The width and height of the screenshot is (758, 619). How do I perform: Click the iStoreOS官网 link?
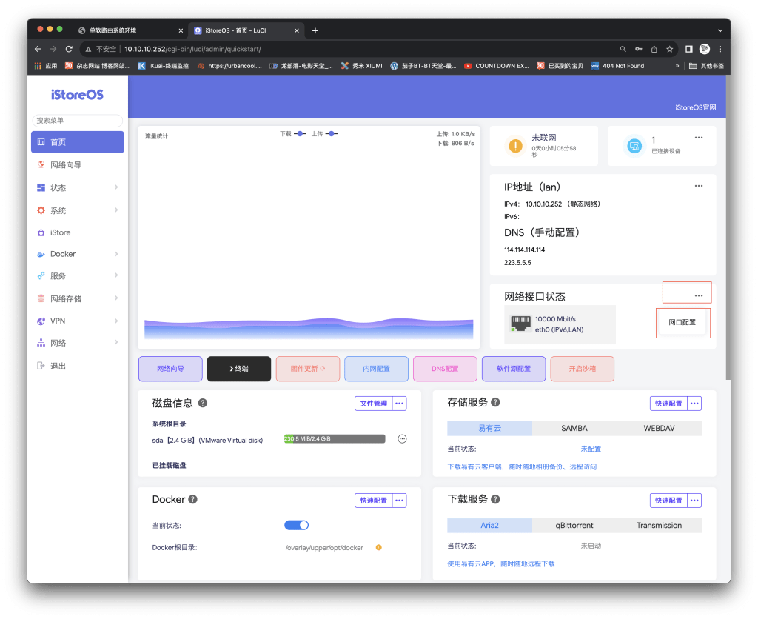pos(696,108)
